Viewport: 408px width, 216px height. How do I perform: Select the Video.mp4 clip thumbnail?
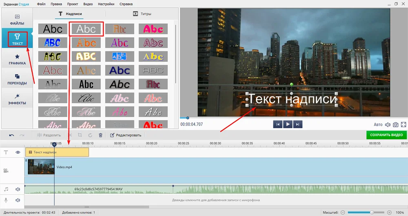click(x=41, y=167)
